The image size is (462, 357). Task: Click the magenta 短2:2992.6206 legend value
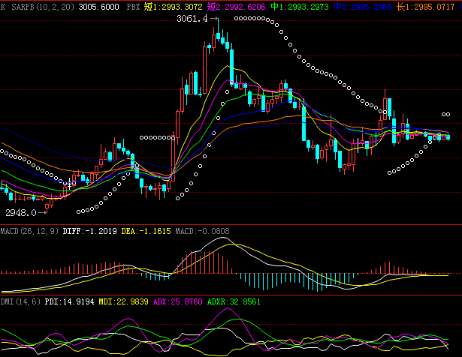pos(236,7)
